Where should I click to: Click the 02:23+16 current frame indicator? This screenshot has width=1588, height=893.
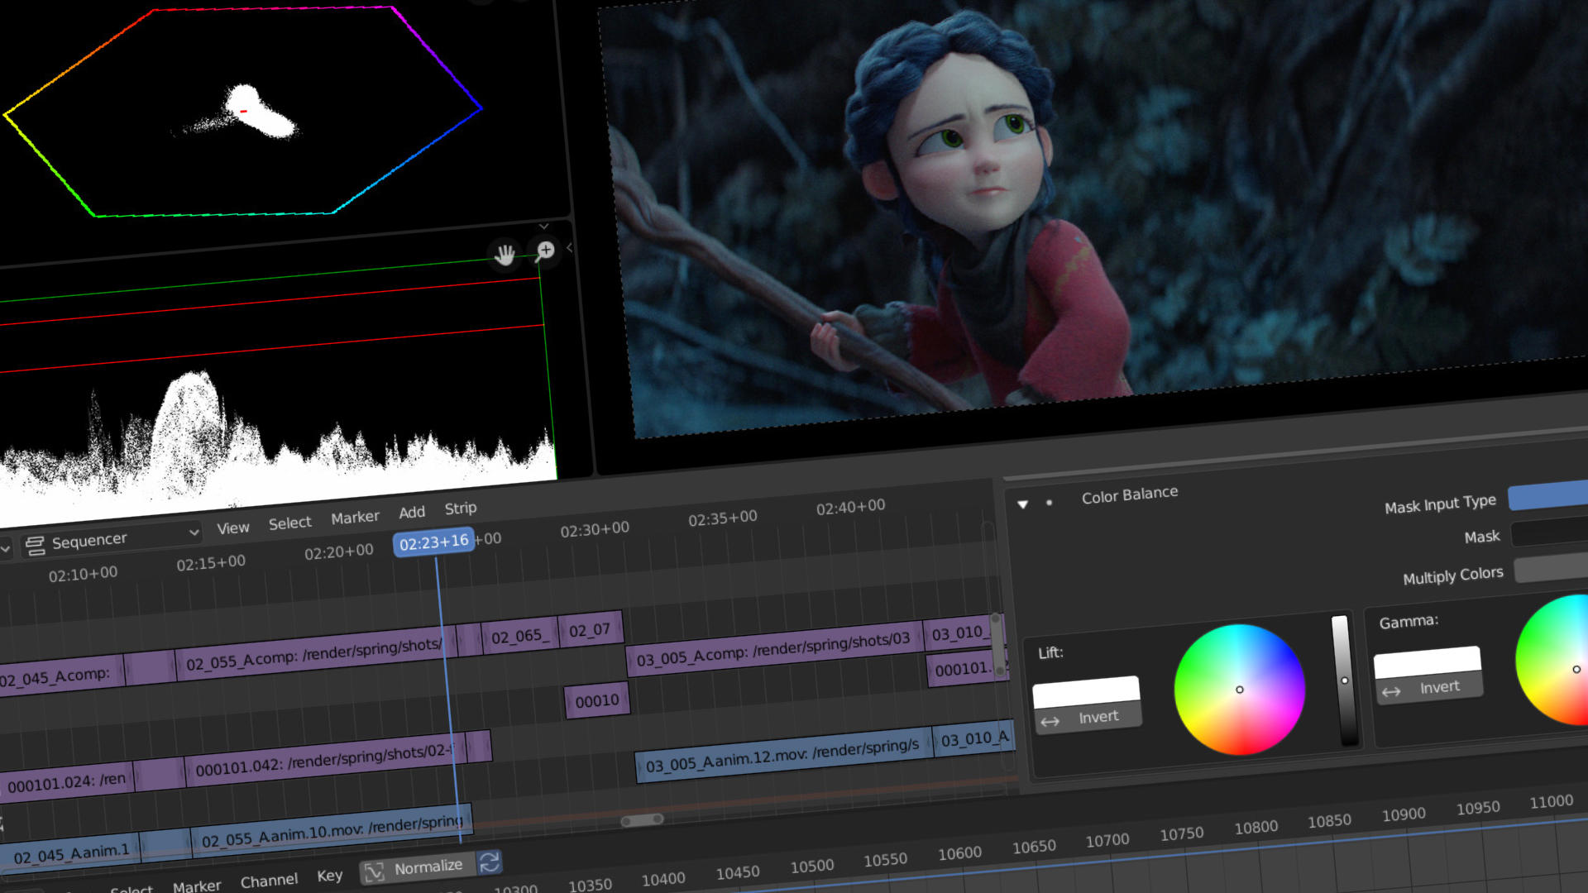[434, 539]
